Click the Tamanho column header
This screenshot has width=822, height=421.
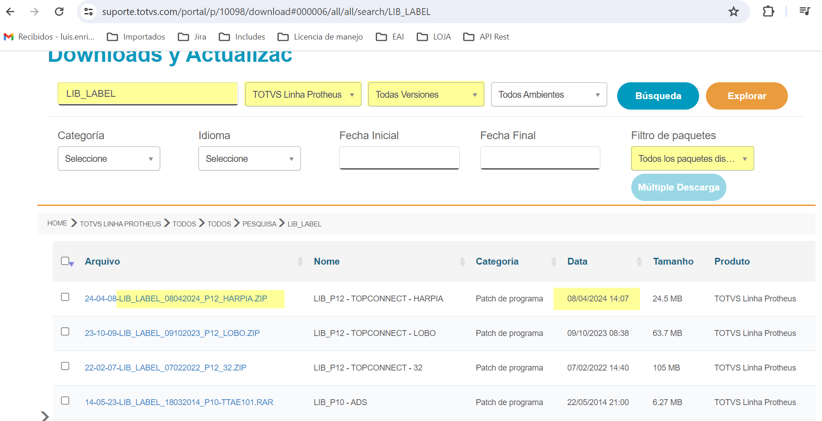(673, 261)
